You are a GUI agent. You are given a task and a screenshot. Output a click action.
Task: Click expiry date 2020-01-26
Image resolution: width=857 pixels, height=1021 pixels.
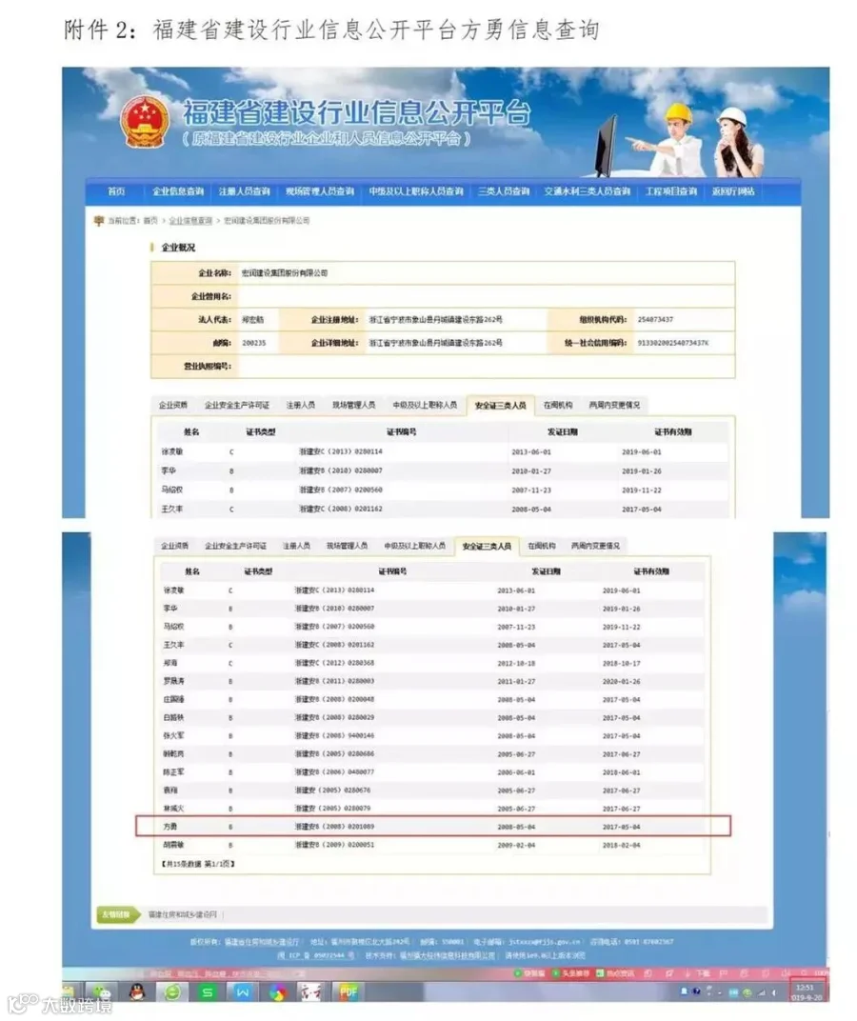(621, 681)
